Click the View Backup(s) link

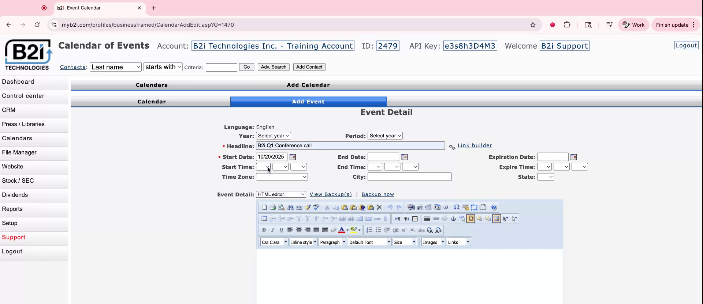331,194
